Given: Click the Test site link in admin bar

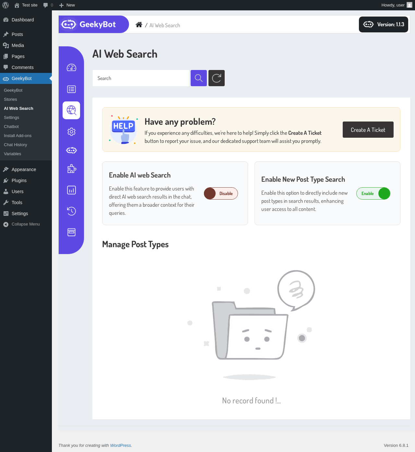Looking at the screenshot, I should (26, 5).
